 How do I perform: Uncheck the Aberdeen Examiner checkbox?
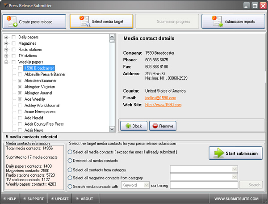(x=20, y=81)
